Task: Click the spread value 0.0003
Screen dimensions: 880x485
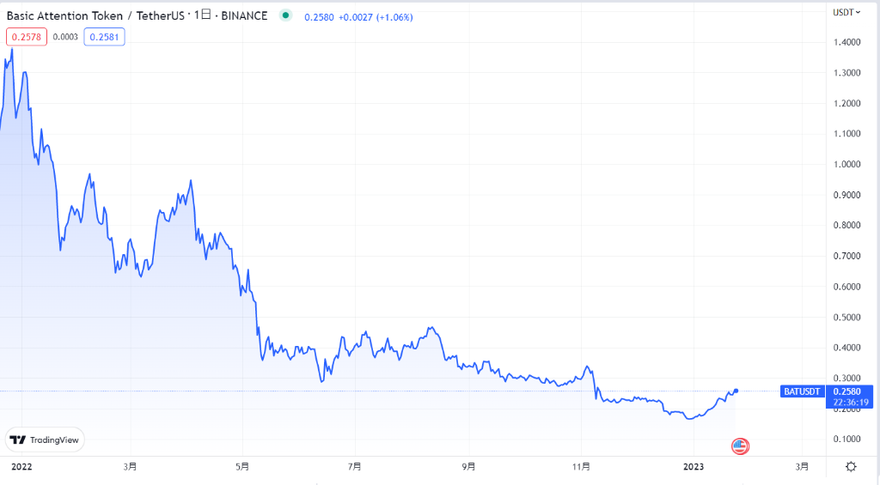Action: pos(65,37)
